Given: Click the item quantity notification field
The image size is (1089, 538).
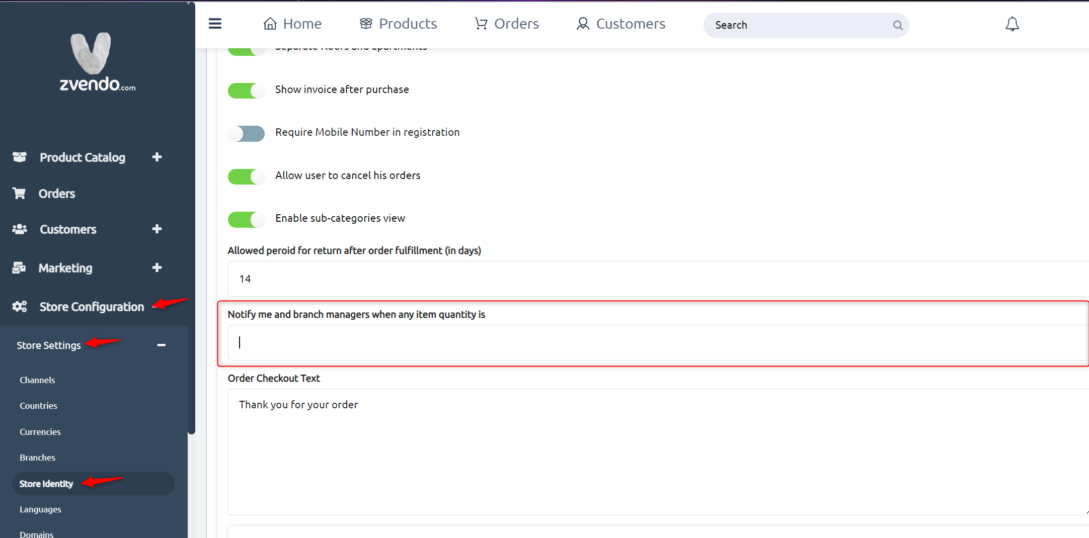Looking at the screenshot, I should [658, 342].
